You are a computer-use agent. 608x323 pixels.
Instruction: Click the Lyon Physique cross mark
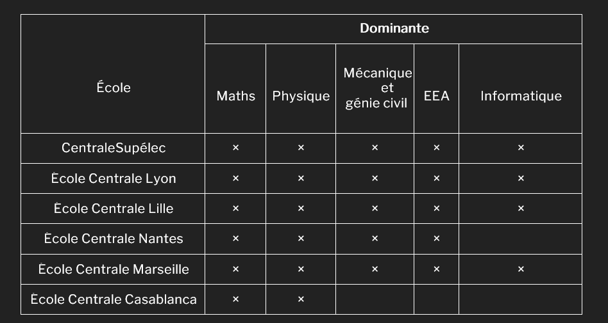(301, 178)
